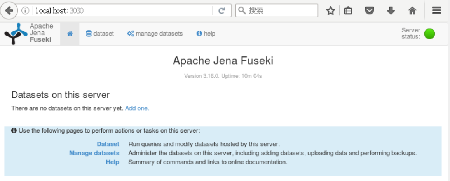450x181 pixels.
Task: Go to browser home page icon
Action: pyautogui.click(x=412, y=11)
